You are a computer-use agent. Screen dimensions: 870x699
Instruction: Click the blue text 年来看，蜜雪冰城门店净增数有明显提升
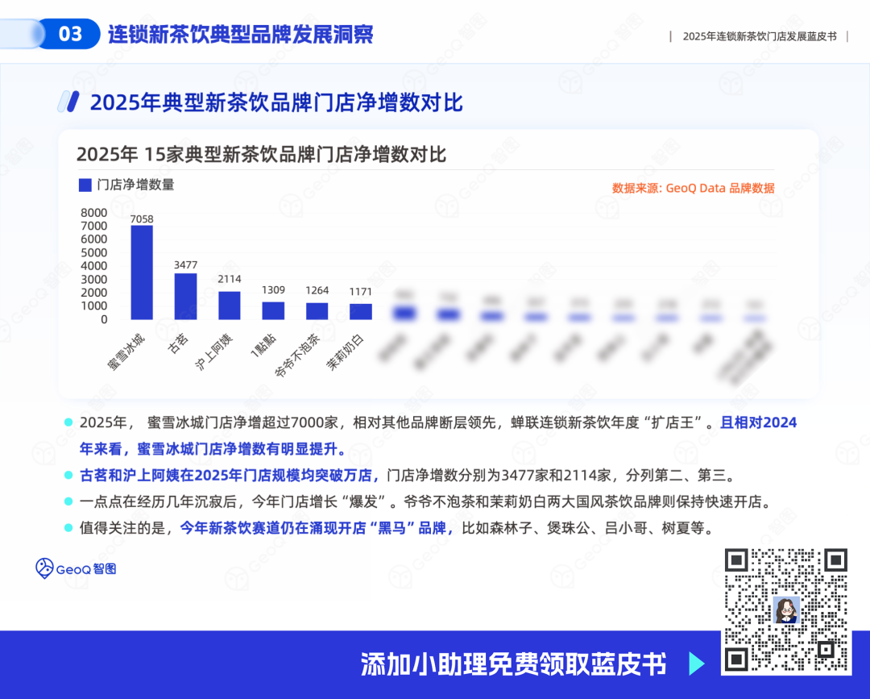(x=213, y=448)
